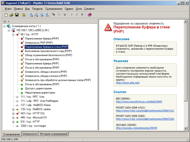The height and width of the screenshot is (142, 190).
Task: Click the host computer icon beside 192.168.1.100
Action: coord(13,30)
